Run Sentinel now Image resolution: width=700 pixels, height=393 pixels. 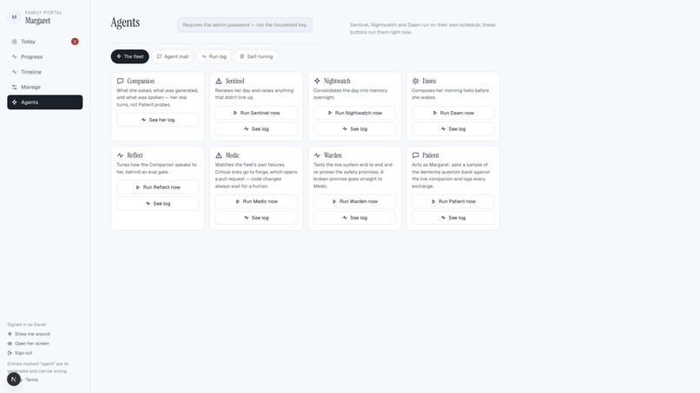click(x=256, y=113)
